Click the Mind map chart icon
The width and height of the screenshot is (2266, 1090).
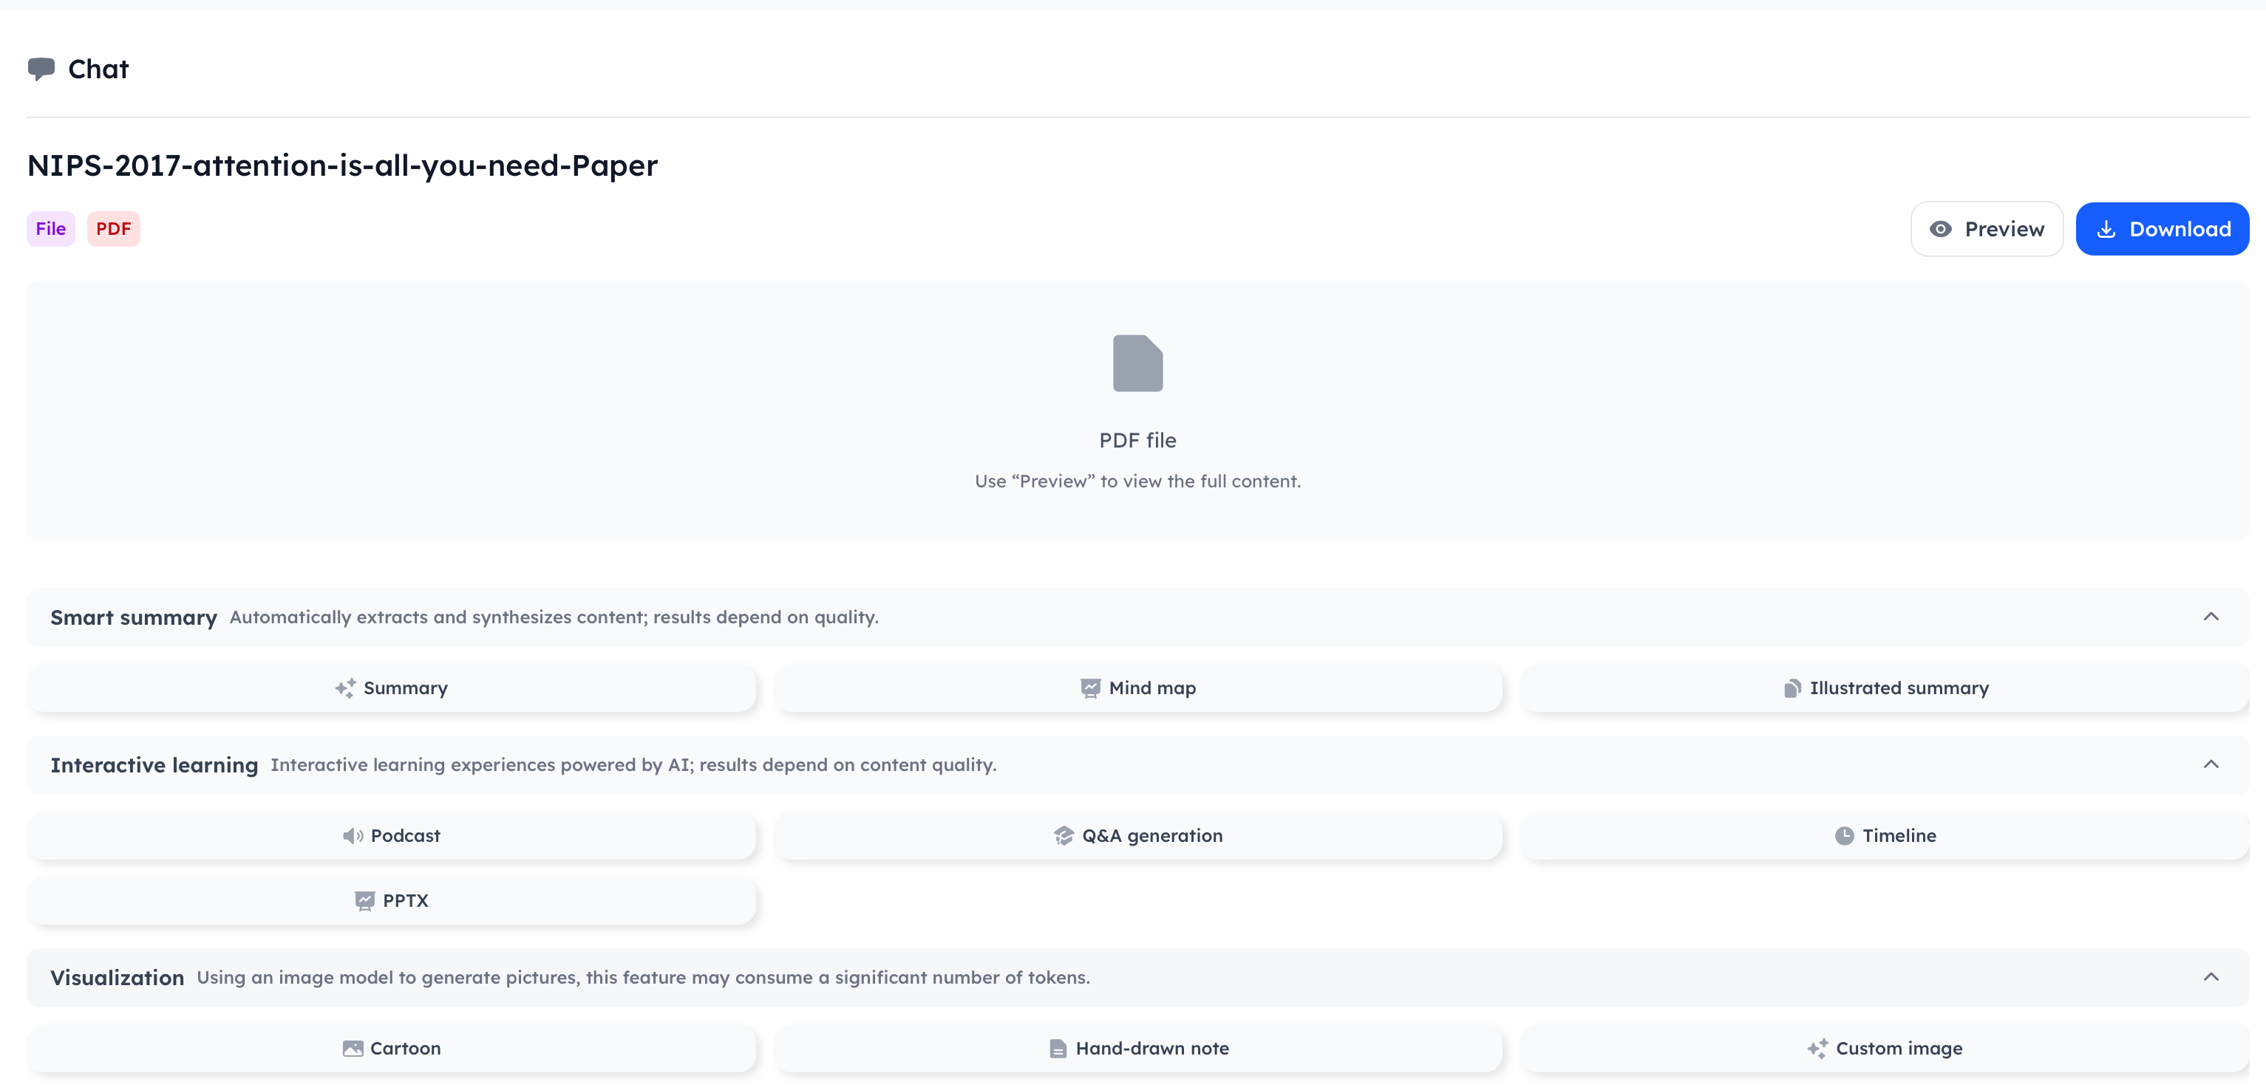pos(1091,688)
